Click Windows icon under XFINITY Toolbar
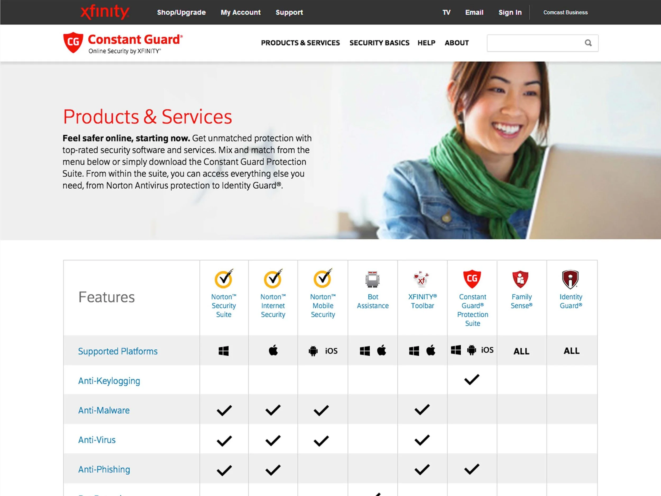This screenshot has width=661, height=496. point(414,351)
